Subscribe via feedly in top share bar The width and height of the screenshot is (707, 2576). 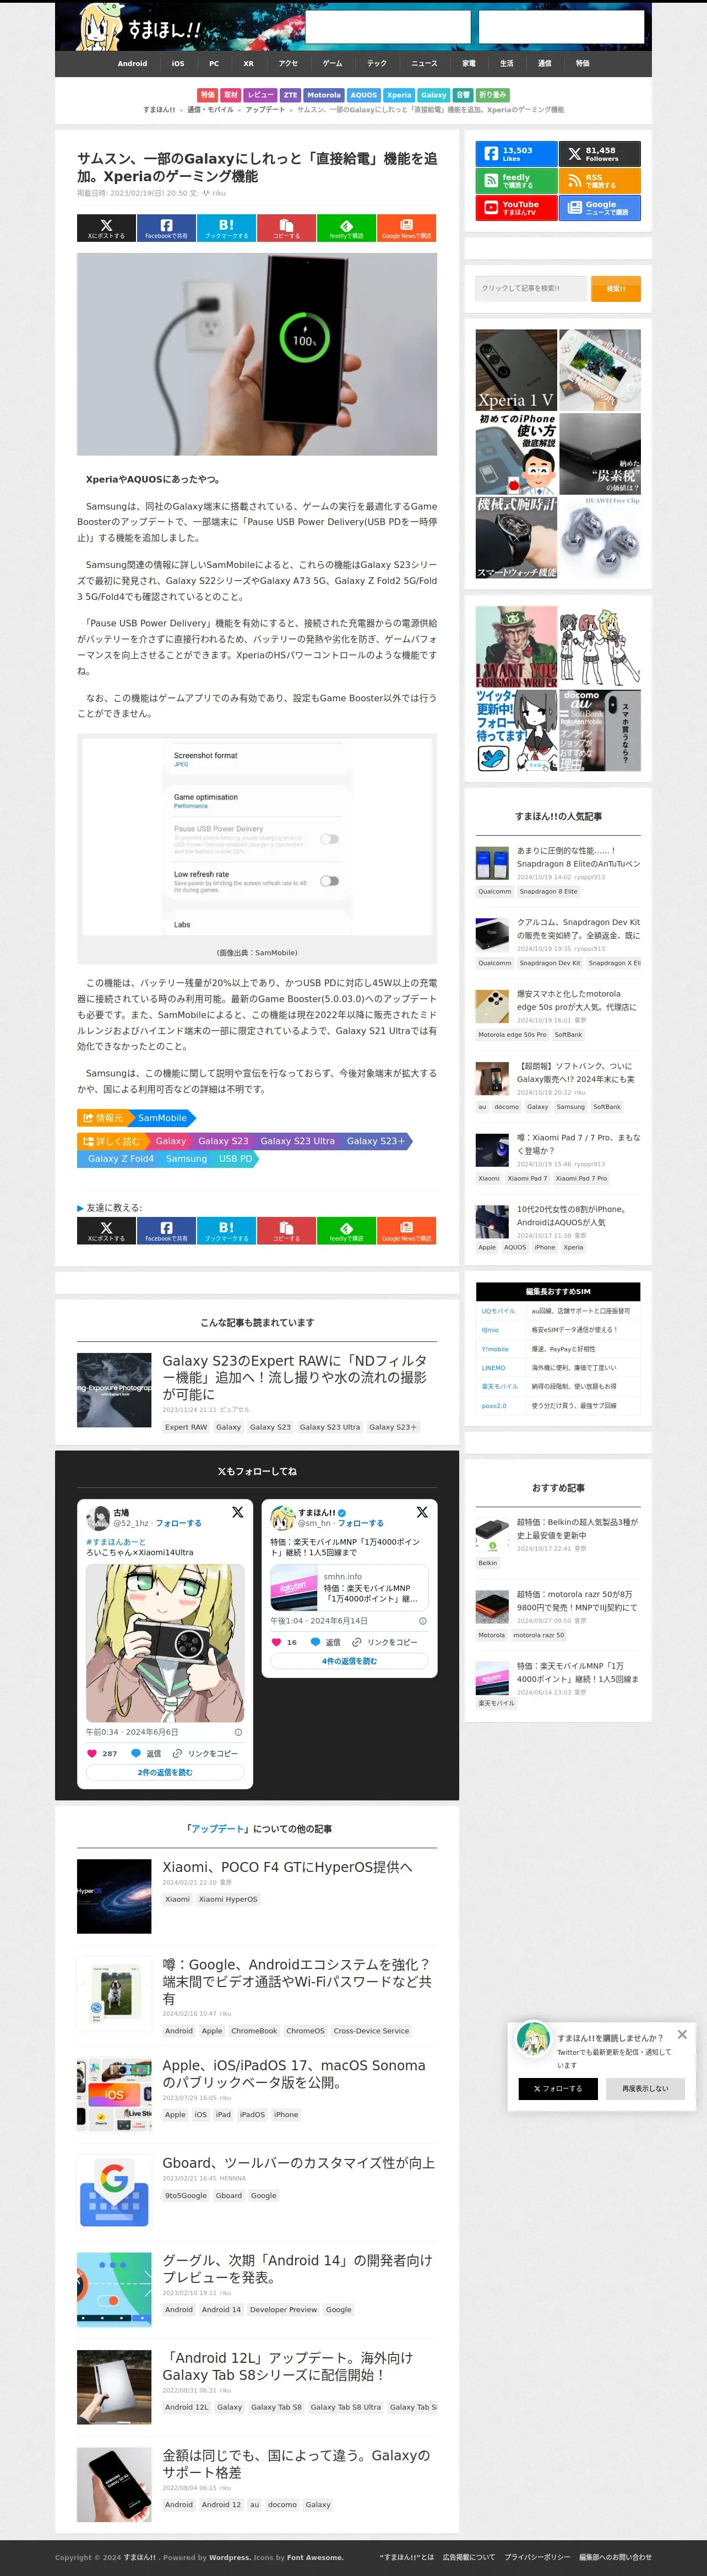click(346, 228)
